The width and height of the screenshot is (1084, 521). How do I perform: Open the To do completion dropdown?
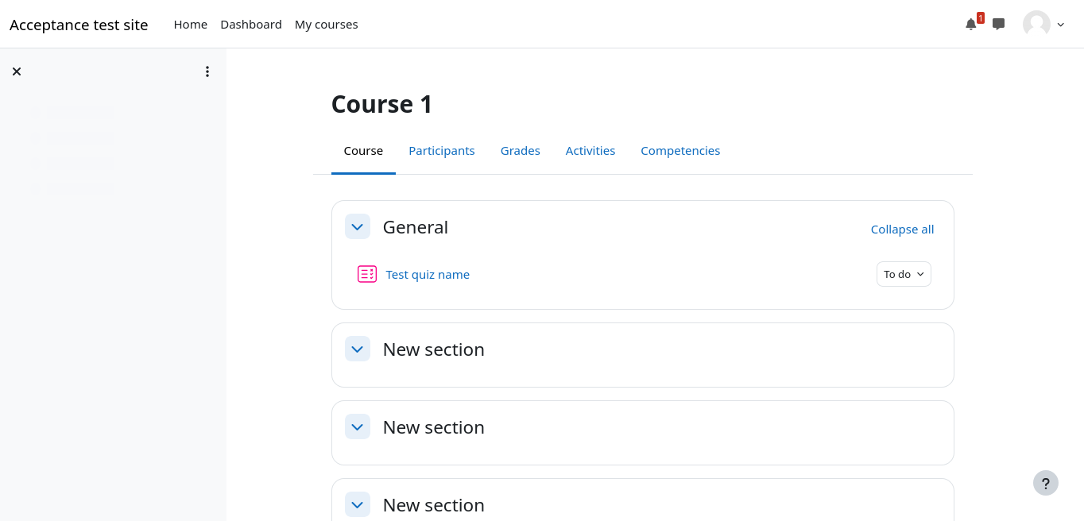click(x=904, y=274)
